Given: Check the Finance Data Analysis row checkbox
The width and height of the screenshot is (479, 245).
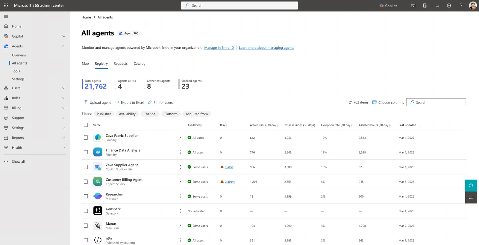Looking at the screenshot, I should point(86,152).
